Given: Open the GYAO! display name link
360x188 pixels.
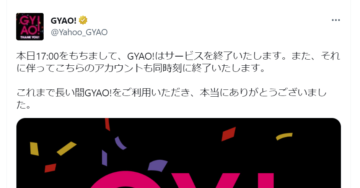Looking at the screenshot, I should [64, 21].
